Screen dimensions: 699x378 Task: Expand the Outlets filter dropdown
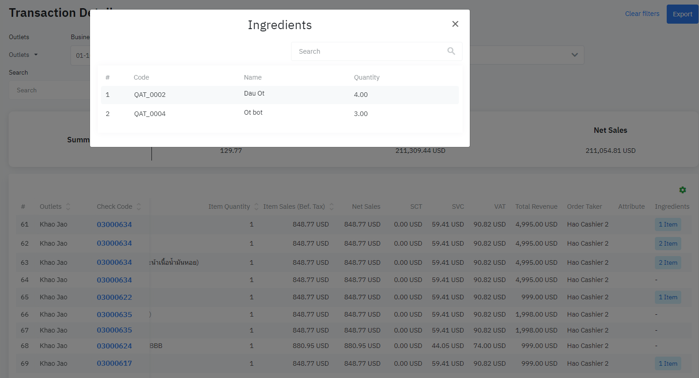click(24, 55)
